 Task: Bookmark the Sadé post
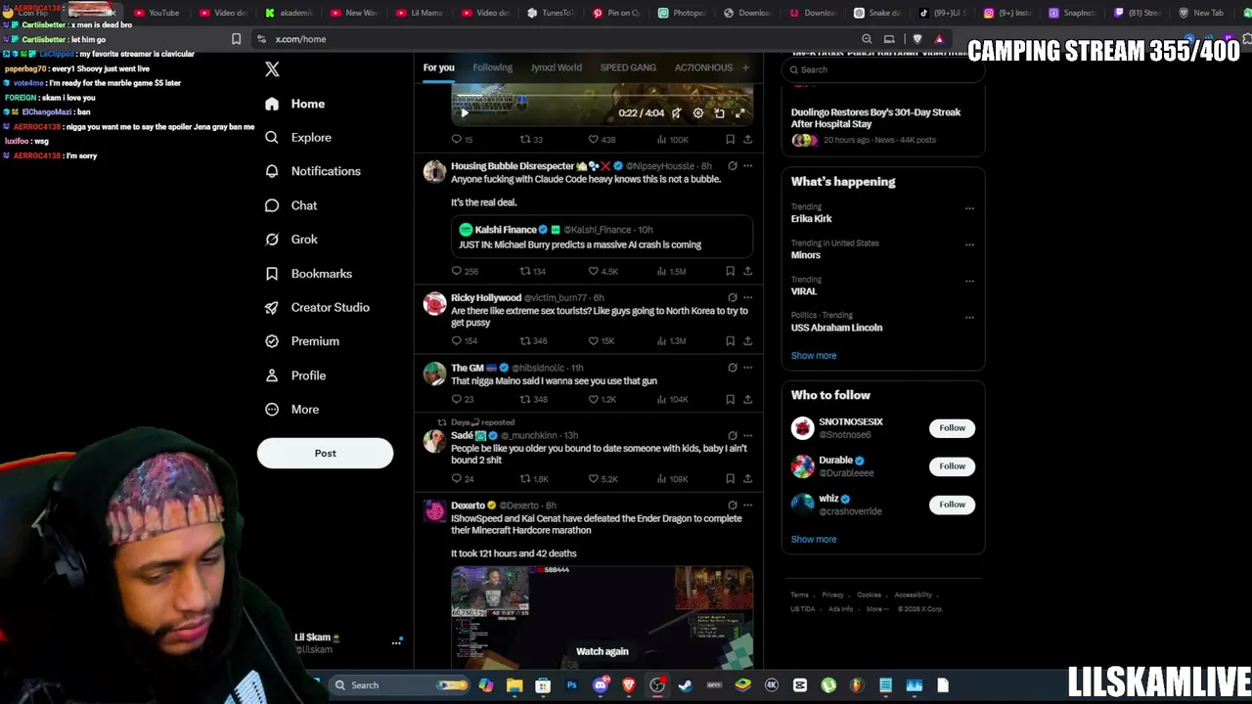730,478
